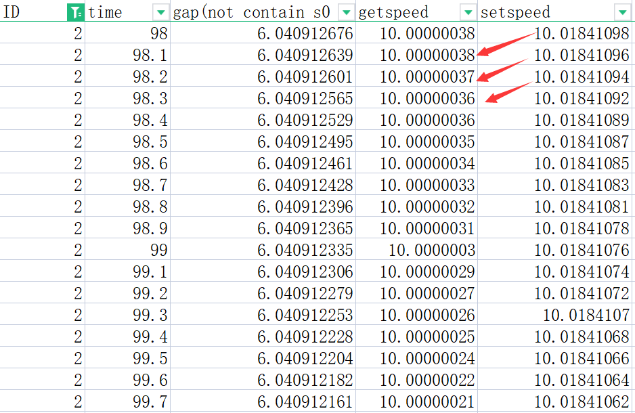Click time cell 99.6
The width and height of the screenshot is (635, 413).
(127, 379)
